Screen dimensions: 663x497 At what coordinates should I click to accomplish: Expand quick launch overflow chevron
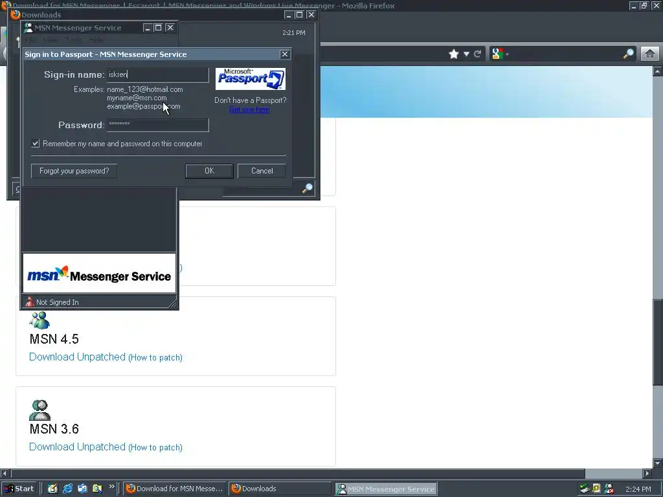click(x=111, y=487)
